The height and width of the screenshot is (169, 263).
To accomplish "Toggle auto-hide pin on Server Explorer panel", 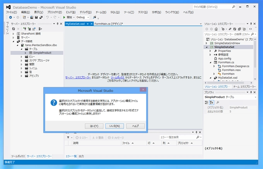I will click(58, 24).
